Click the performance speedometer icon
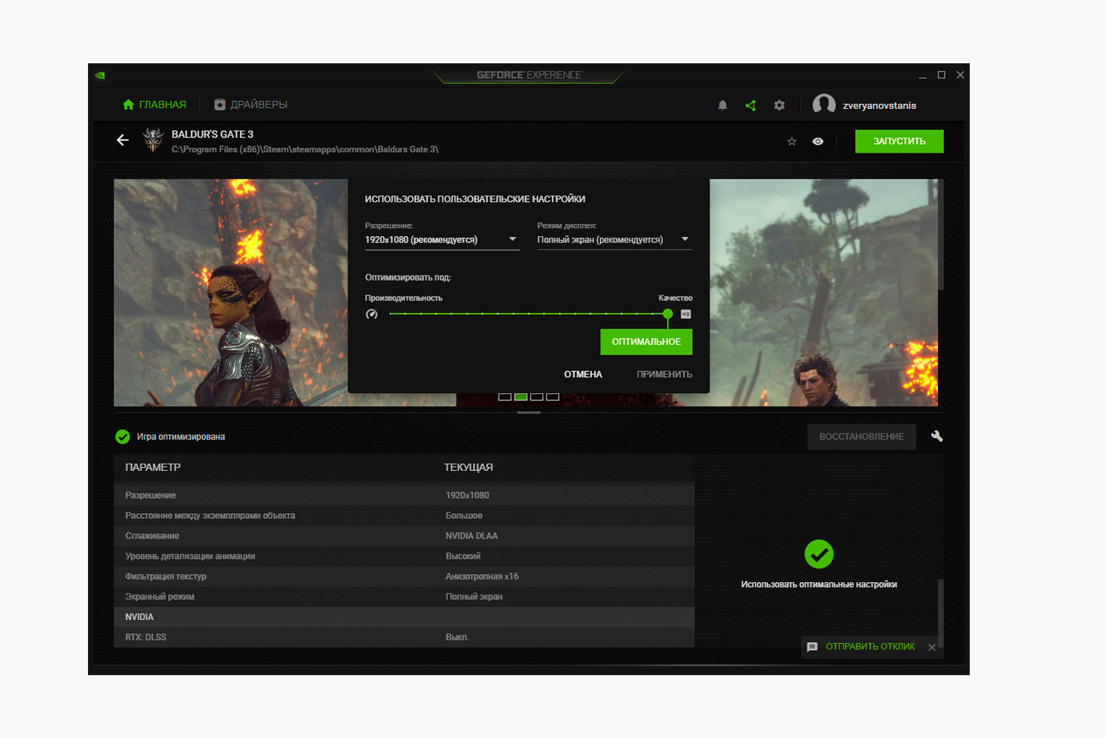 371,314
